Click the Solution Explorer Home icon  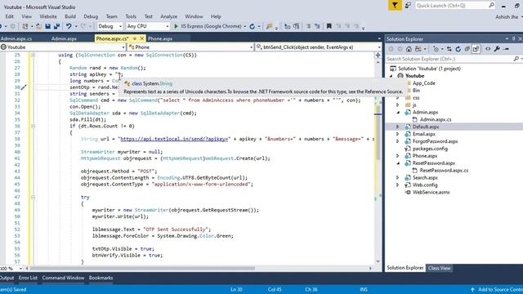[409, 49]
